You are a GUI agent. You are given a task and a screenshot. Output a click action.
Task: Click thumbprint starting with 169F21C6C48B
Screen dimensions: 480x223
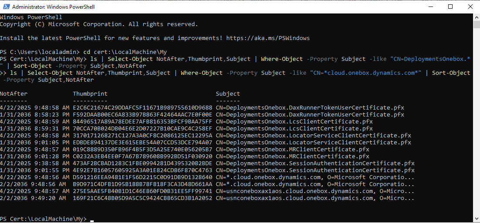(x=143, y=198)
